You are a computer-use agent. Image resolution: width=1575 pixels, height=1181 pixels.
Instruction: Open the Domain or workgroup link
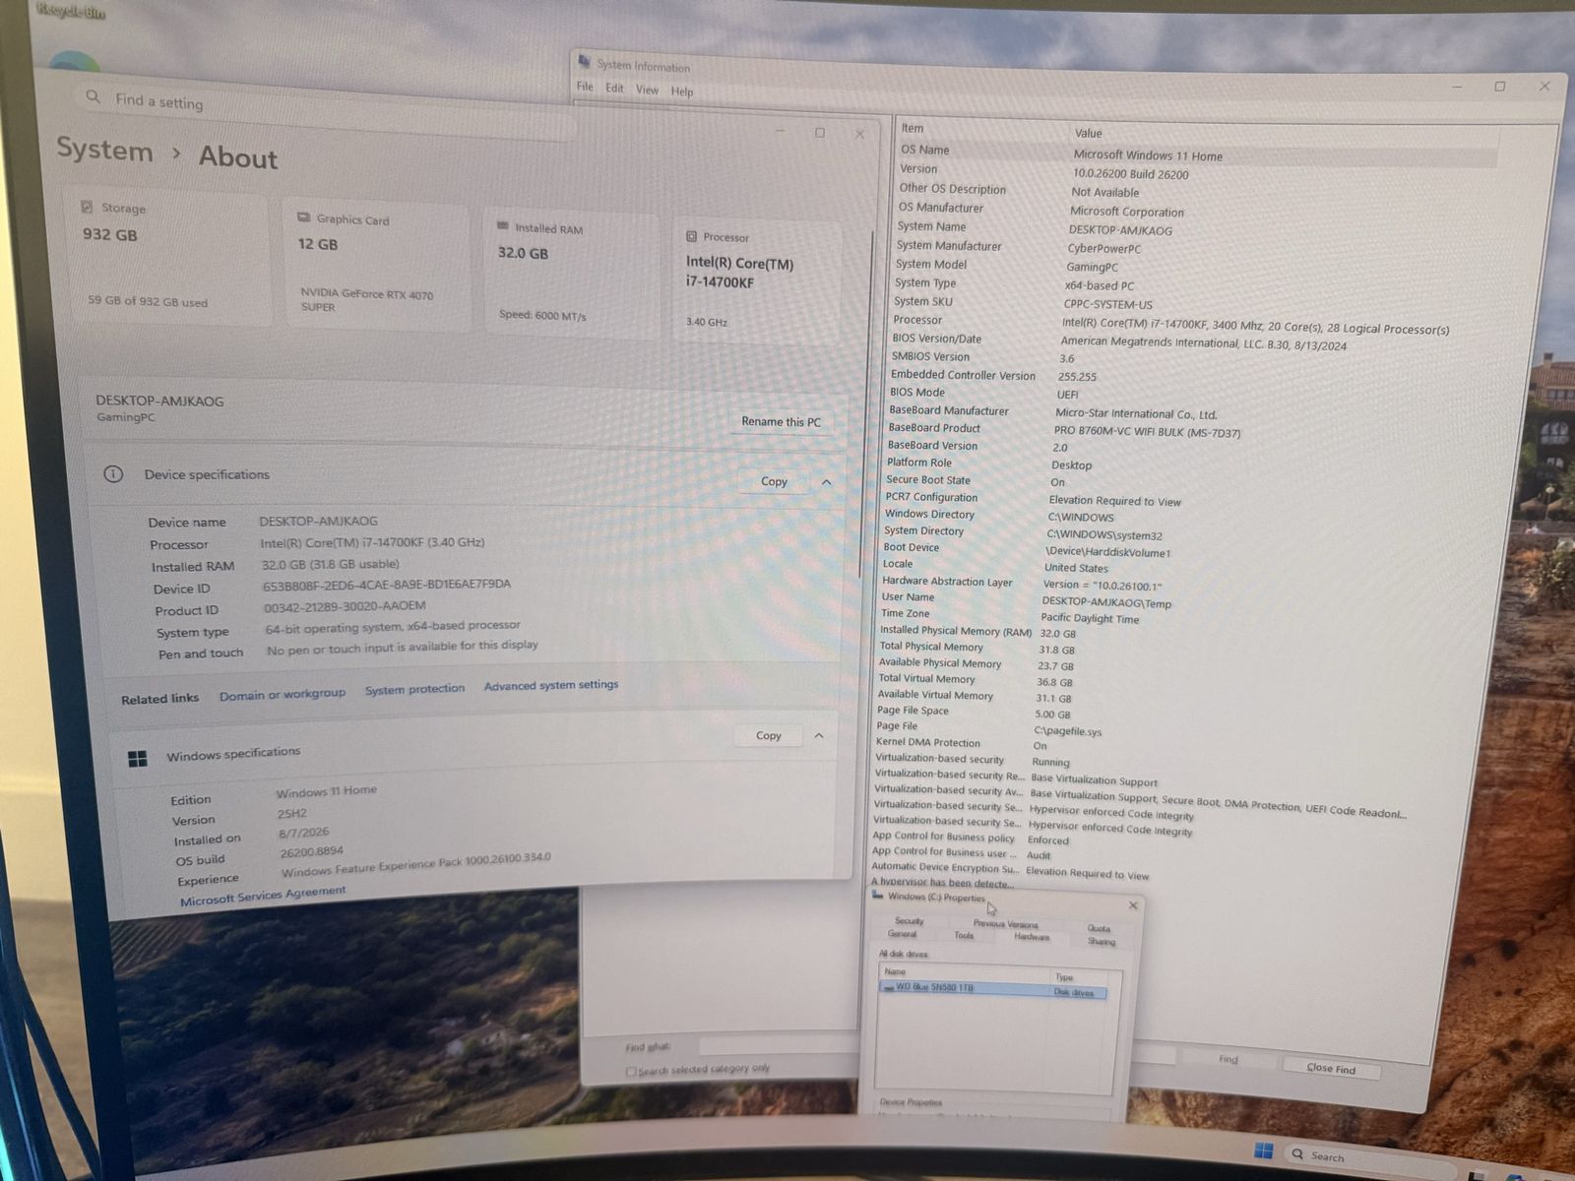(x=282, y=694)
